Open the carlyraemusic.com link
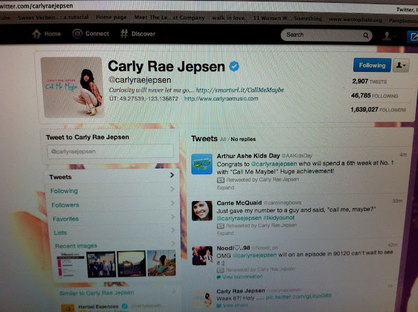The height and width of the screenshot is (312, 418). [x=221, y=99]
